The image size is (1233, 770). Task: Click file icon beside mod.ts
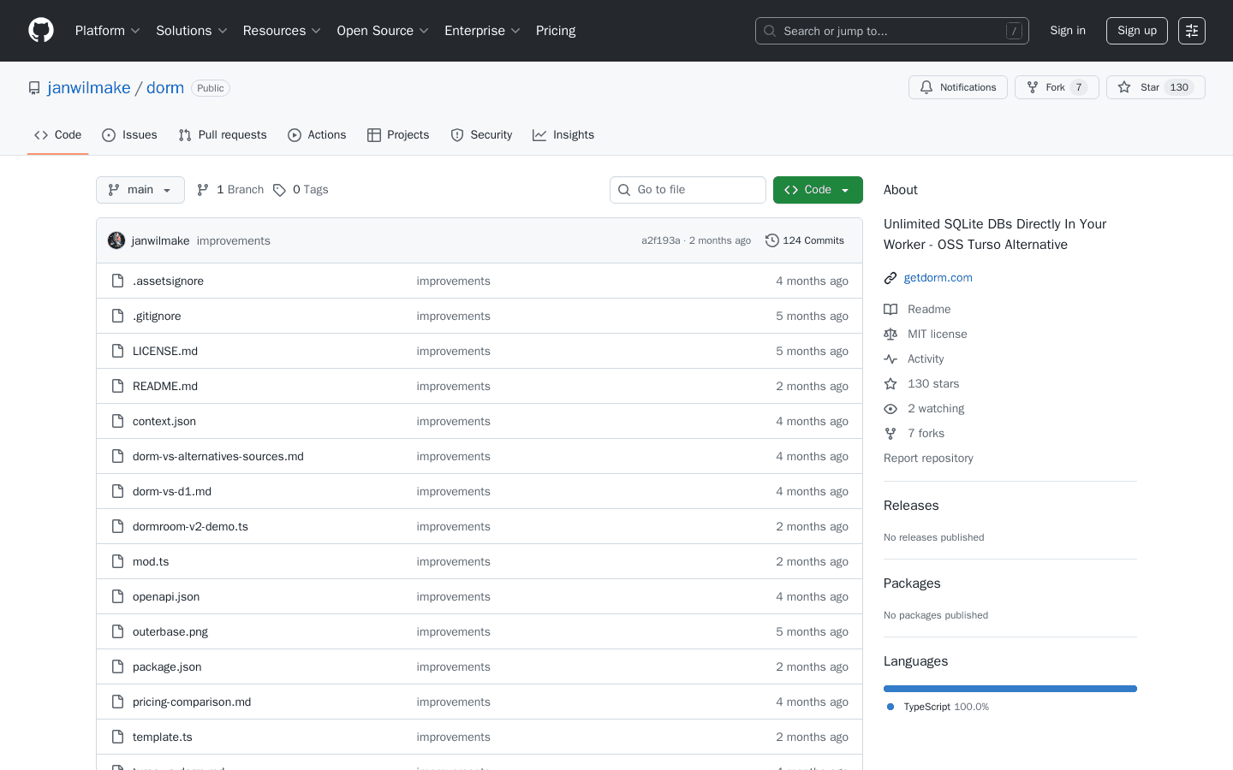tap(118, 561)
